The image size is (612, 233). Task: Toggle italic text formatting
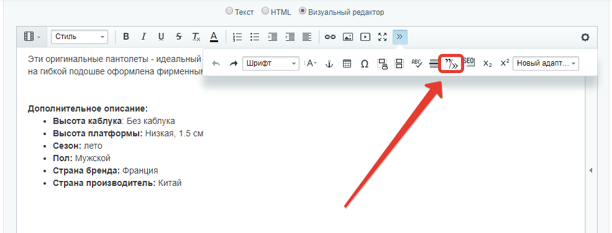[x=144, y=37]
